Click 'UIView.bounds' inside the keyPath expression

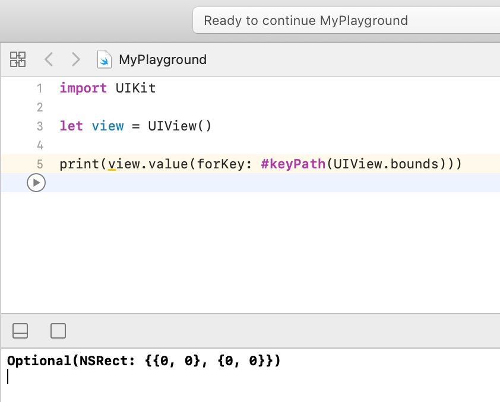(x=386, y=164)
